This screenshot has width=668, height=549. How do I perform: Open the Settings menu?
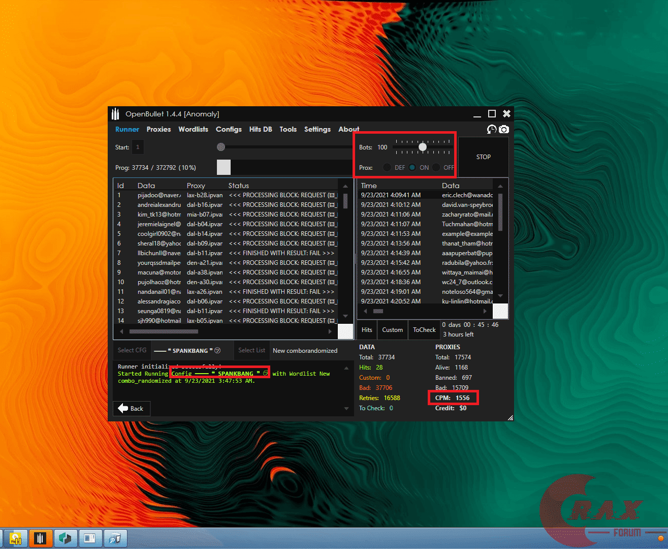(x=317, y=129)
